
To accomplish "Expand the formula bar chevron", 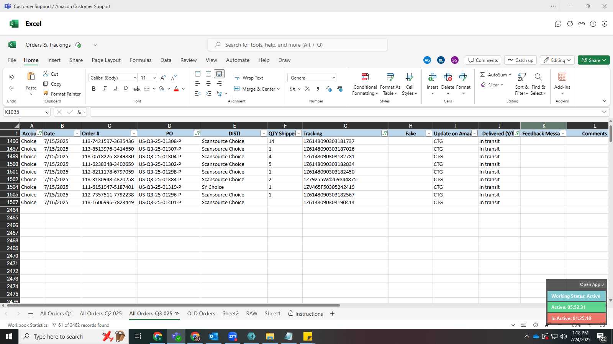I will 604,112.
